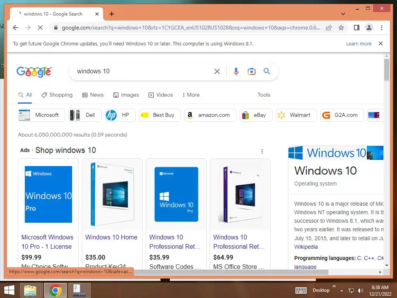Filter by the G2A.com chip
Image resolution: width=397 pixels, height=298 pixels.
pos(342,115)
